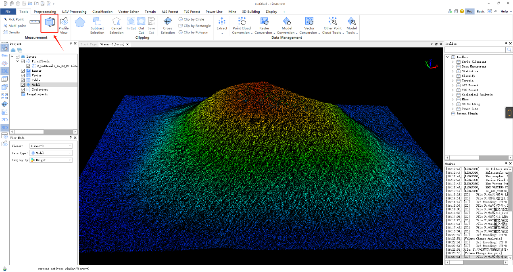Open Other Point Cloud Tools dropdown
The height and width of the screenshot is (272, 513).
[x=332, y=25]
